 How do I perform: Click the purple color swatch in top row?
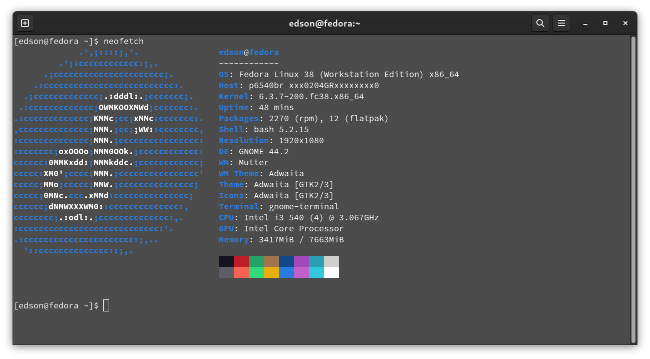click(301, 261)
